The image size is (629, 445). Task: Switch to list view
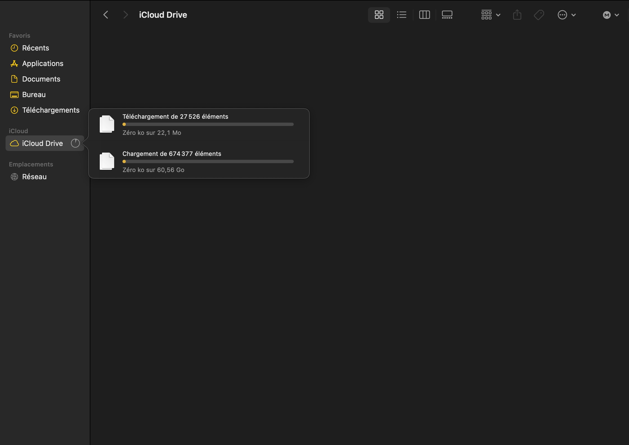(x=402, y=15)
